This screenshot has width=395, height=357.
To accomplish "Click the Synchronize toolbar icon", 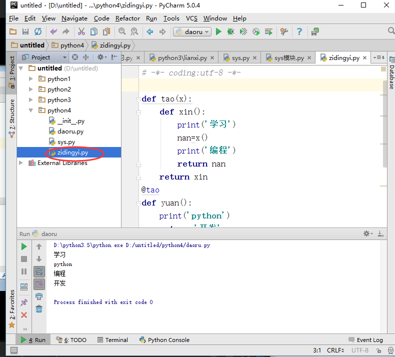I will point(38,31).
